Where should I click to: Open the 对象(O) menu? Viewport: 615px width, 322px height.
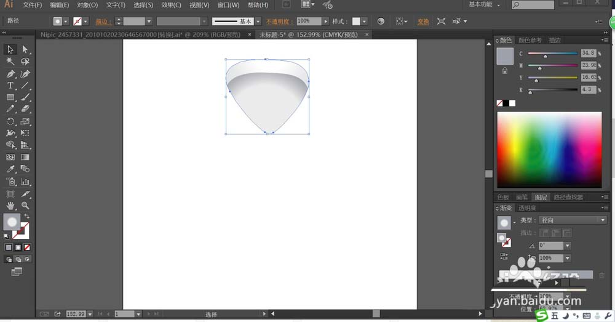(x=87, y=5)
